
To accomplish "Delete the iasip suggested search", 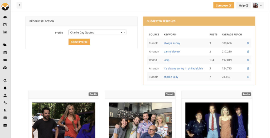I will tap(248, 60).
